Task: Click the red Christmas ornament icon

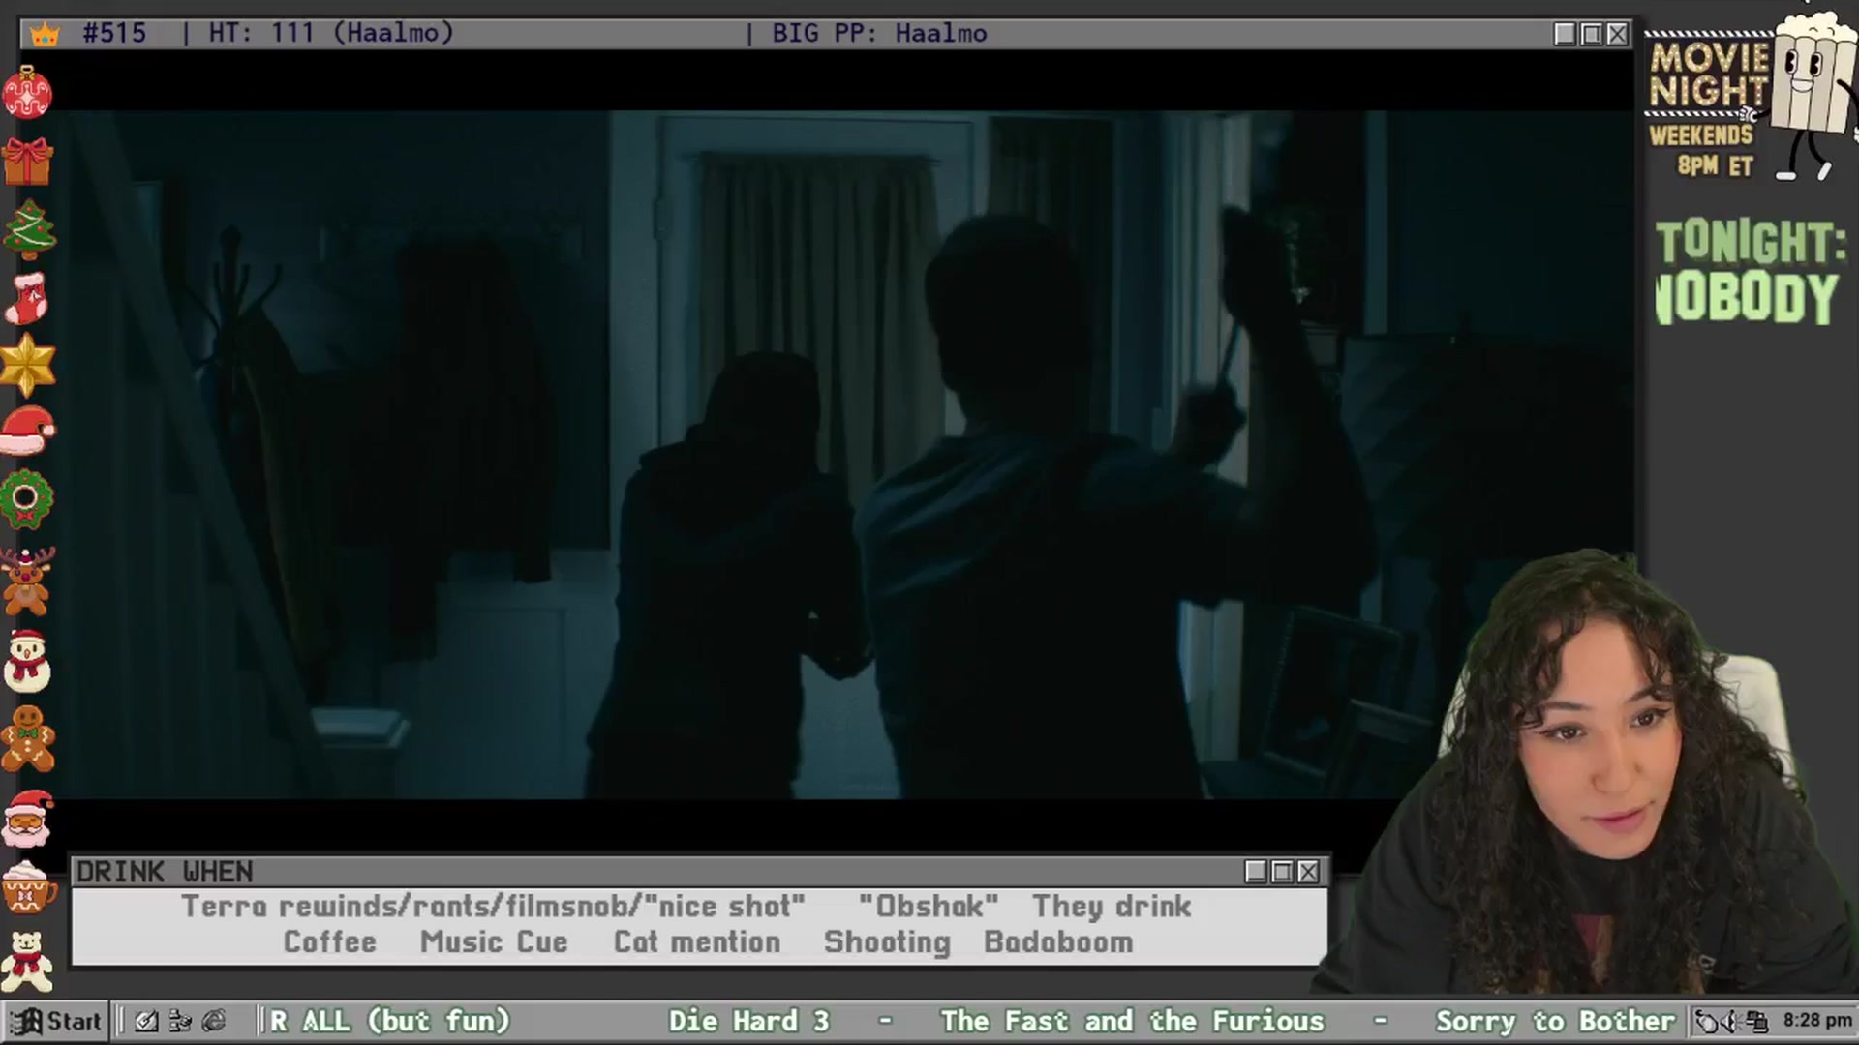Action: [x=27, y=92]
